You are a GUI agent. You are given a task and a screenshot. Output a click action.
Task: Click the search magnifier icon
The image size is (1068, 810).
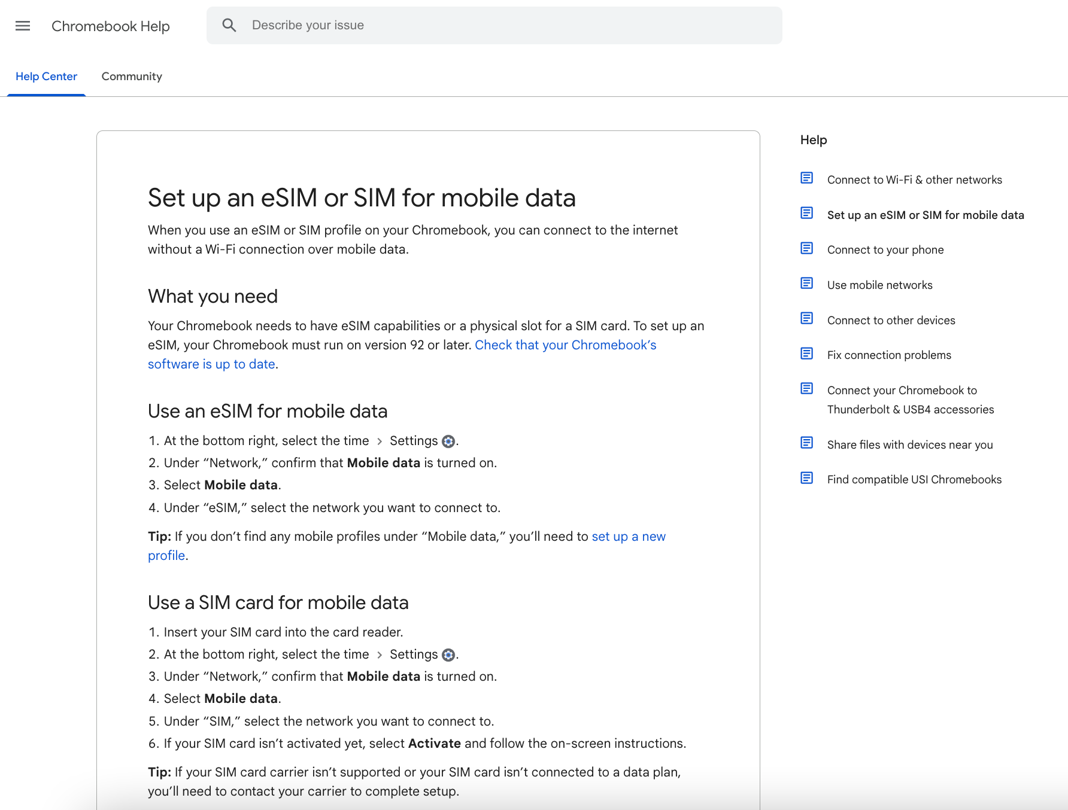[229, 25]
